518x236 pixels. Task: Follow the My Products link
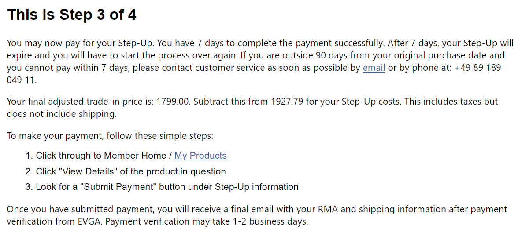click(x=200, y=156)
